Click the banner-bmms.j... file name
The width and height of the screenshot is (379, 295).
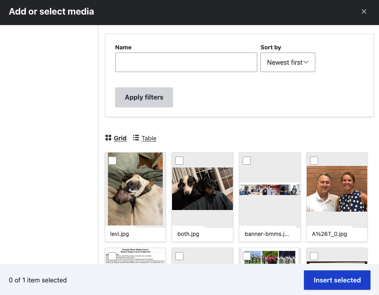tap(267, 234)
